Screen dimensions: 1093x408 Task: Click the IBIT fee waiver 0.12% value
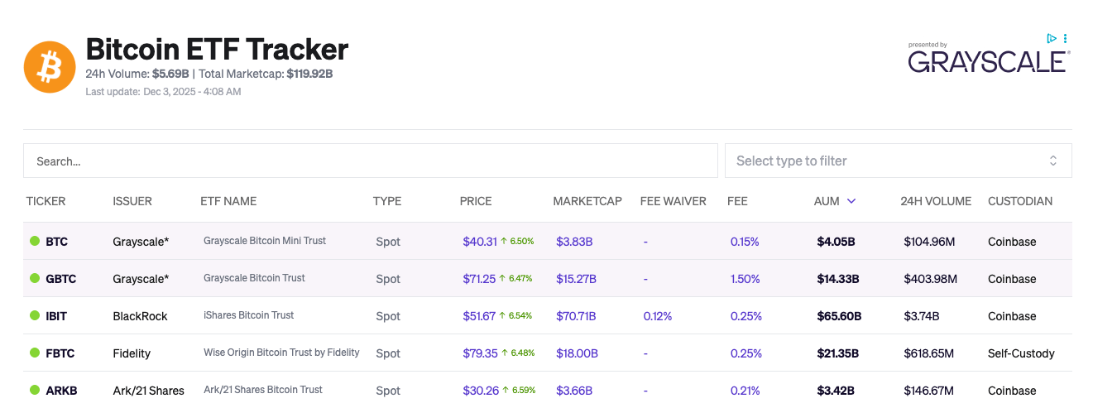tap(657, 316)
